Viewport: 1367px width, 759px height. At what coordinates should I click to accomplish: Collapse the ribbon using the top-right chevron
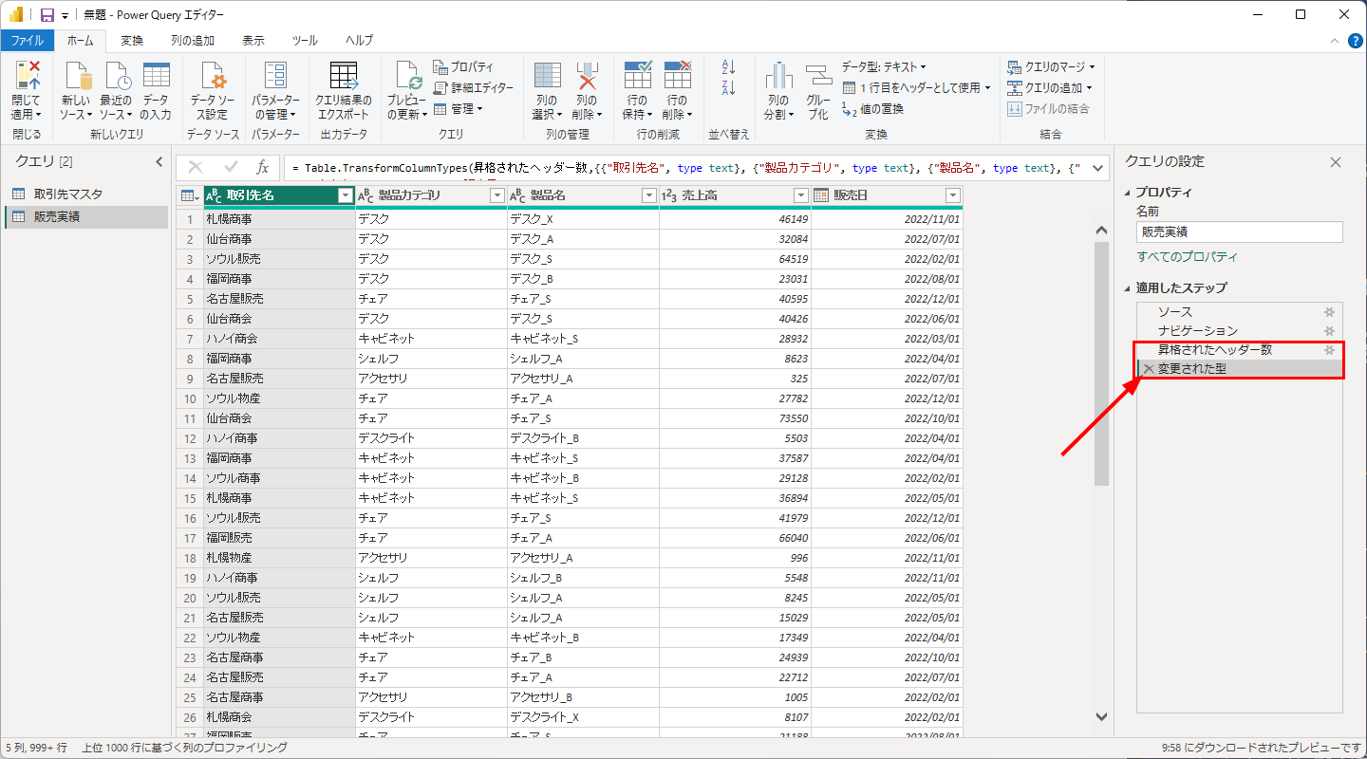pyautogui.click(x=1335, y=41)
